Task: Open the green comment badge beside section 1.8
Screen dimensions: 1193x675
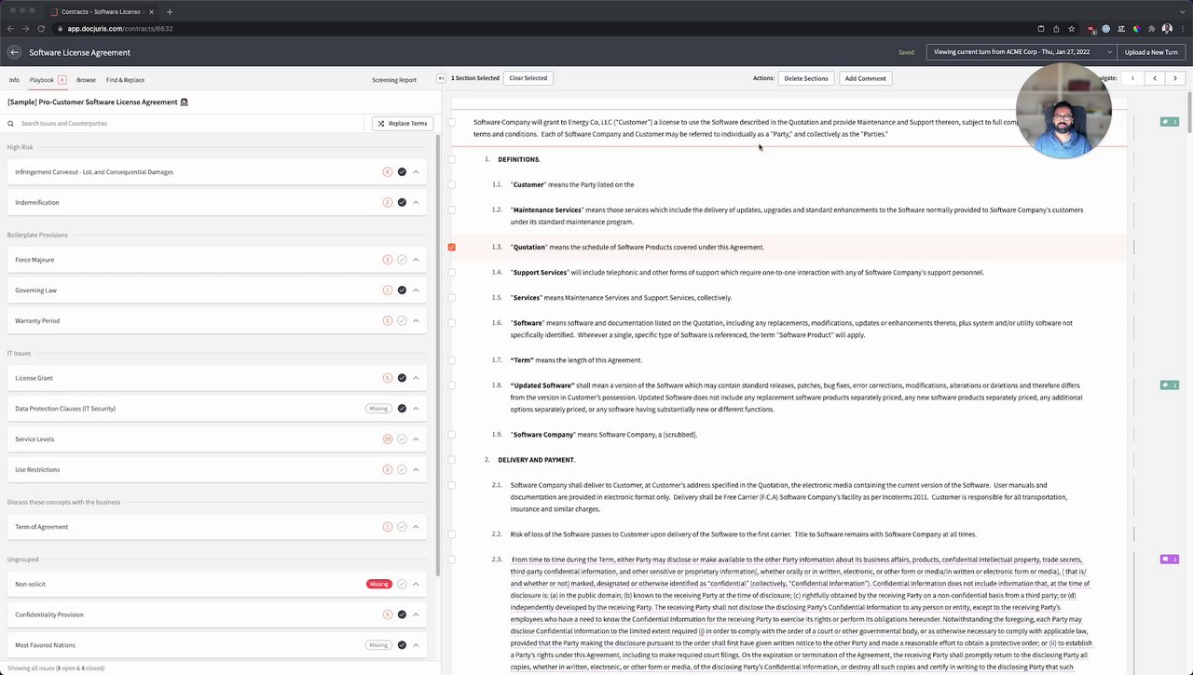Action: click(1169, 385)
